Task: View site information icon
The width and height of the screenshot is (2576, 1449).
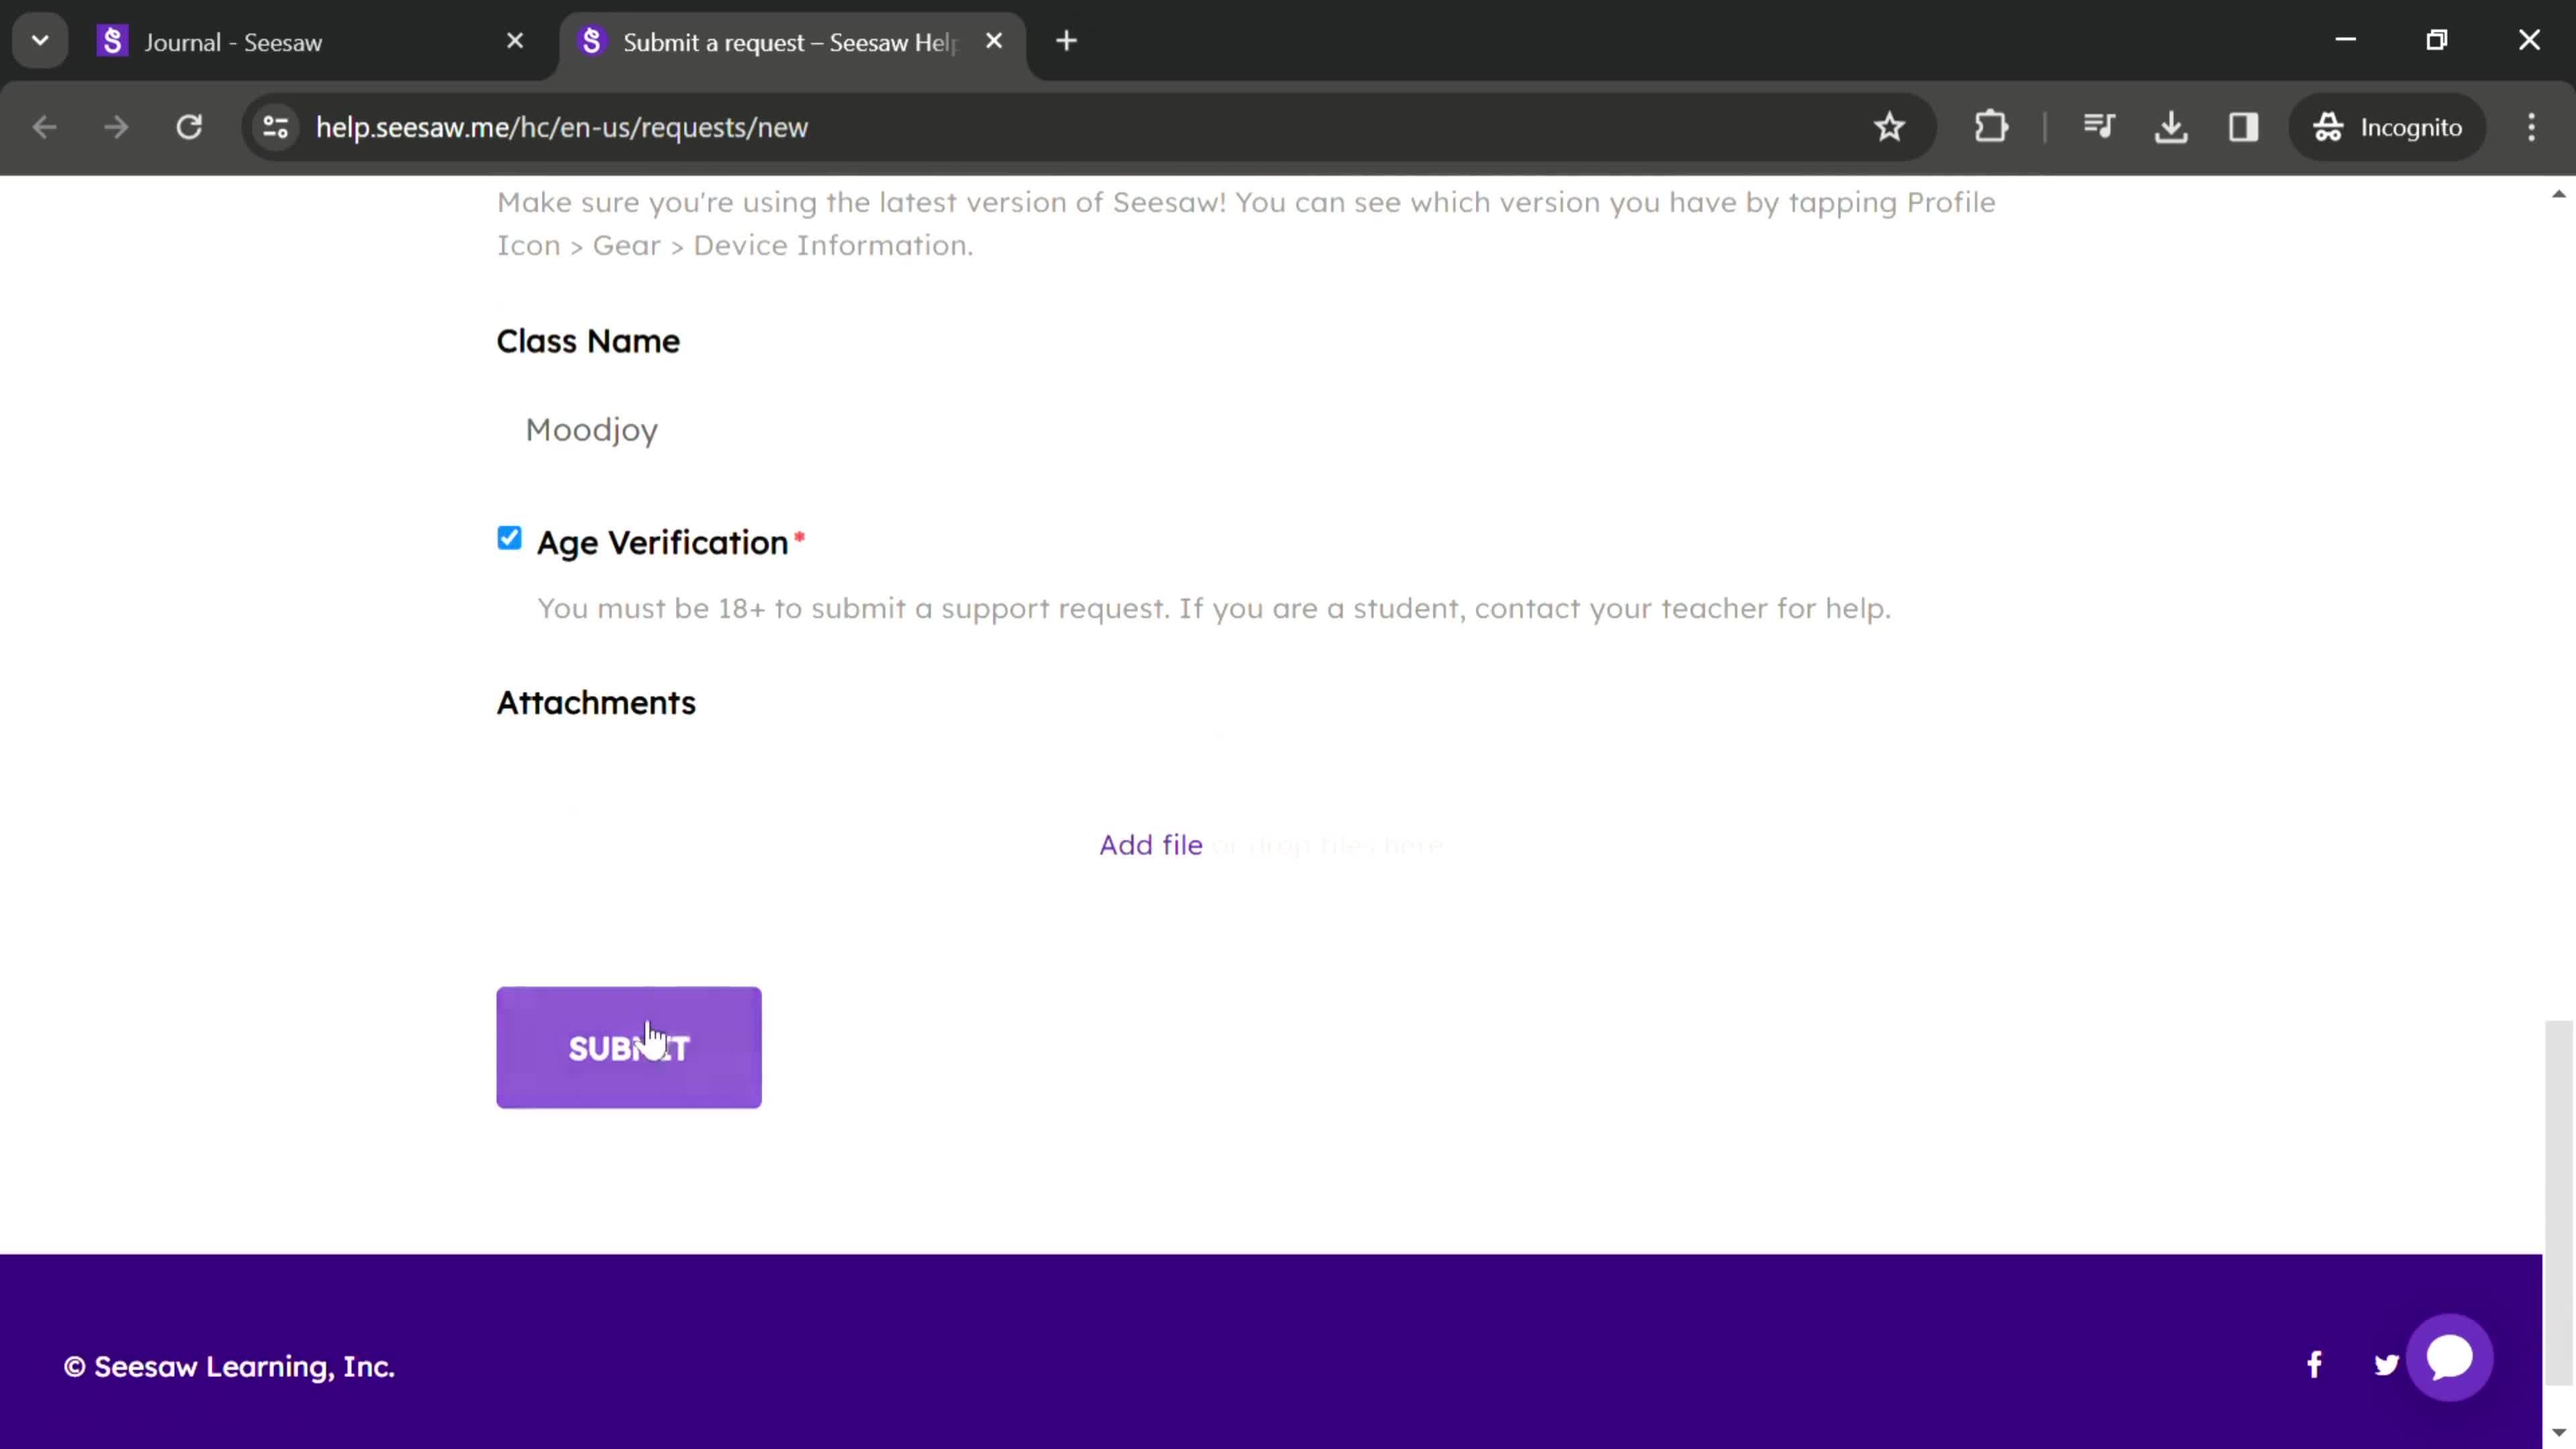Action: click(275, 127)
